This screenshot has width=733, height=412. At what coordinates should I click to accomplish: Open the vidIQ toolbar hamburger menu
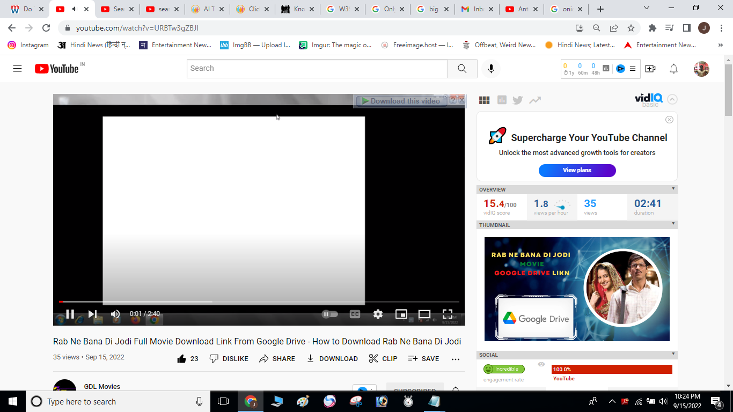pos(633,69)
